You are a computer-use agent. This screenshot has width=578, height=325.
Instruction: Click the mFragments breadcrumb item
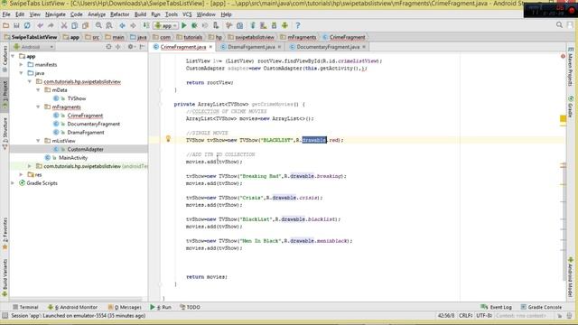(298, 37)
